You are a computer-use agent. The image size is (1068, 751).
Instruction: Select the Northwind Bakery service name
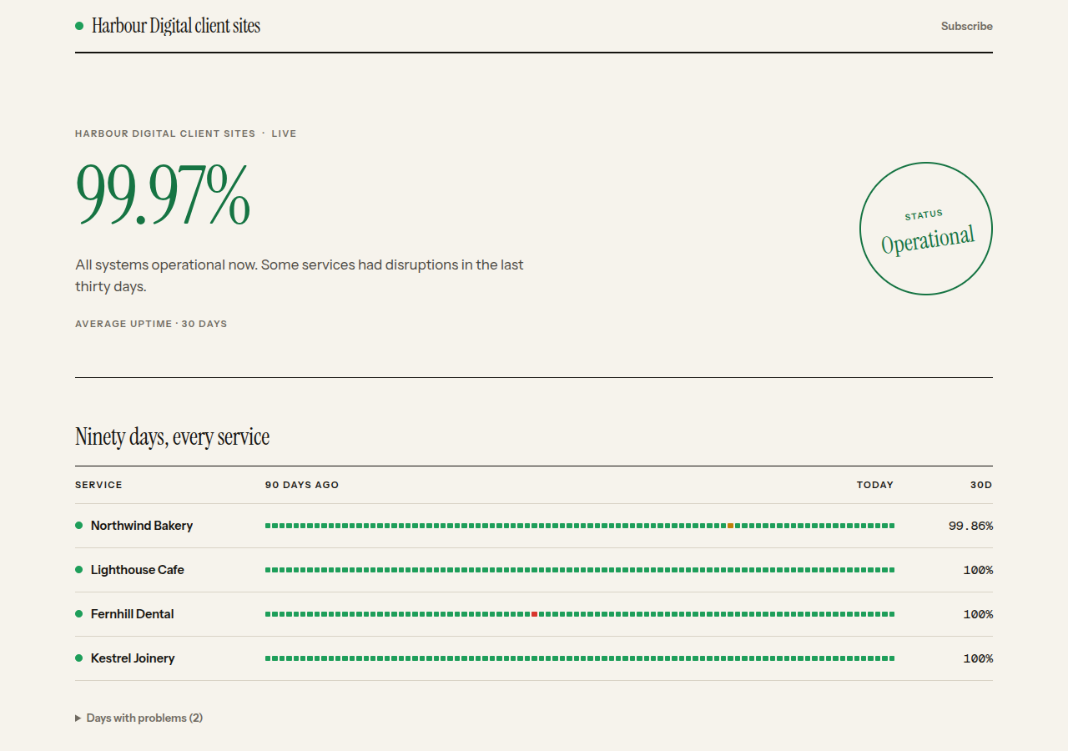point(142,526)
